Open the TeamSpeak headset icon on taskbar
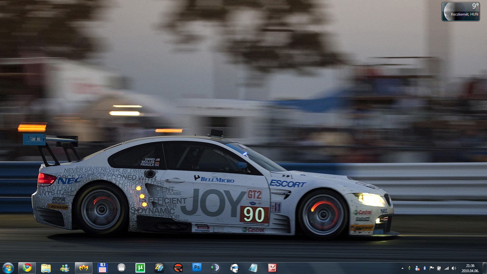Image resolution: width=487 pixels, height=274 pixels. 216,268
